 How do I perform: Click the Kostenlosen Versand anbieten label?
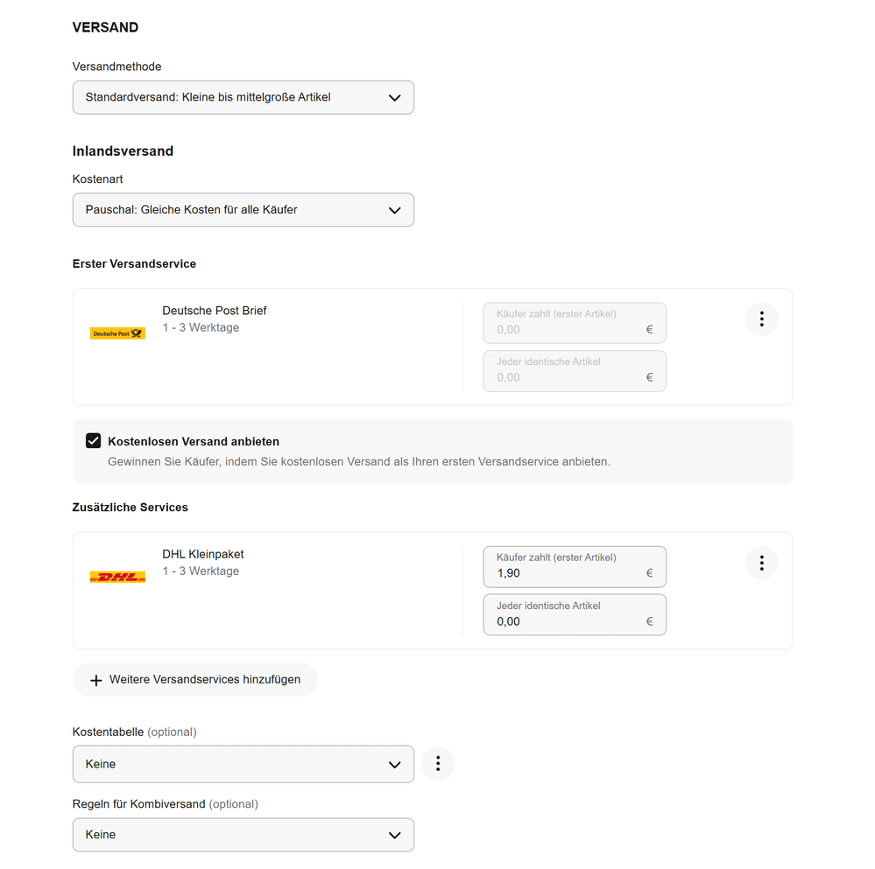(194, 441)
